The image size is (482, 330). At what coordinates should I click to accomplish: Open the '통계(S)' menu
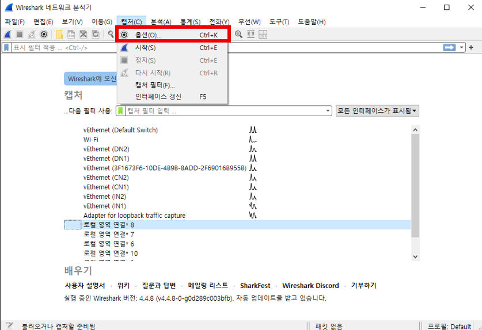click(x=189, y=22)
